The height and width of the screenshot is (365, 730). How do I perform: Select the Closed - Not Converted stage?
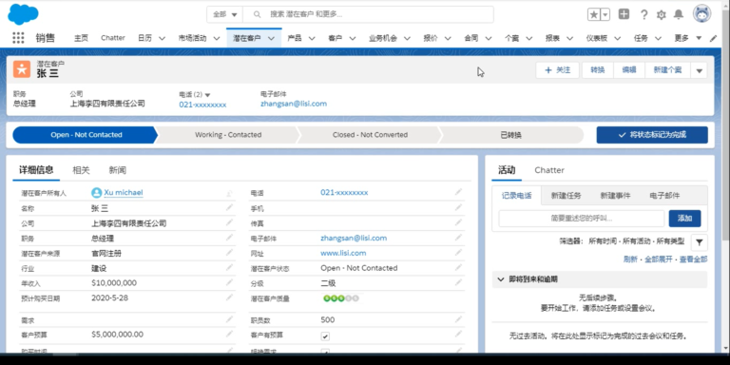(370, 135)
